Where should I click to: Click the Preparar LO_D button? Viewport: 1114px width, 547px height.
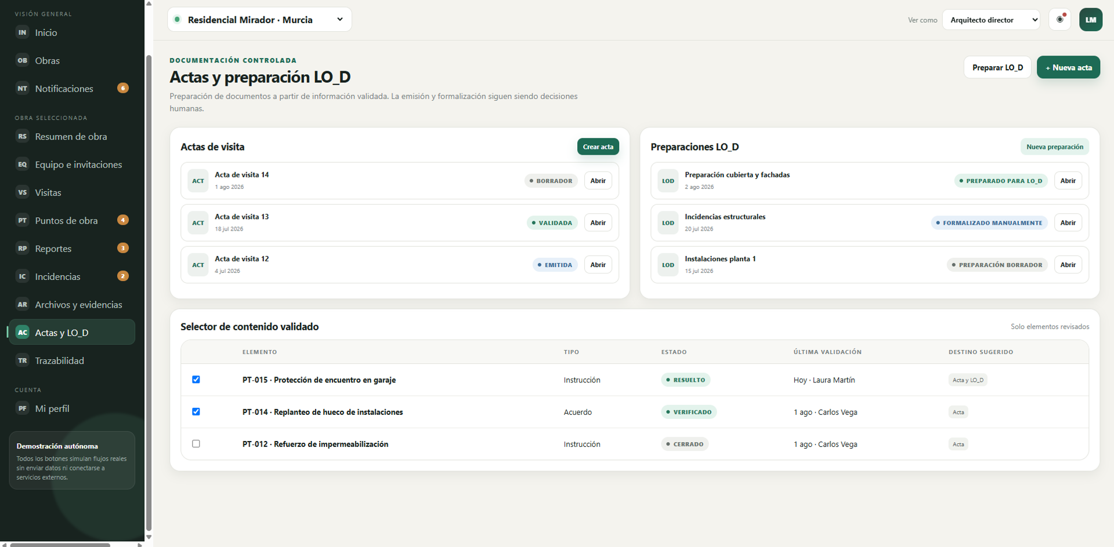click(x=997, y=67)
